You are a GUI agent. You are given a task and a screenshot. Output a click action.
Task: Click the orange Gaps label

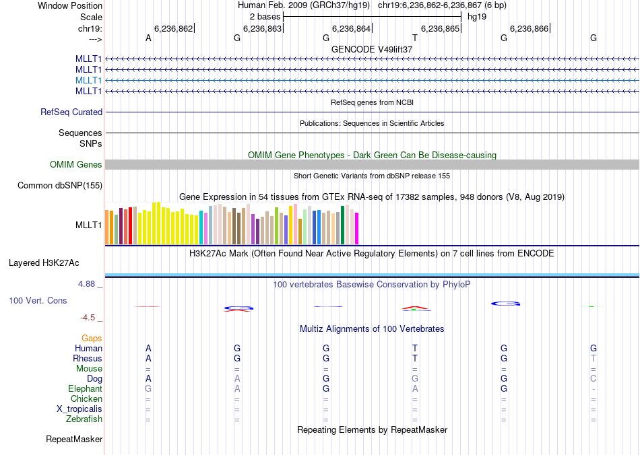coord(92,338)
